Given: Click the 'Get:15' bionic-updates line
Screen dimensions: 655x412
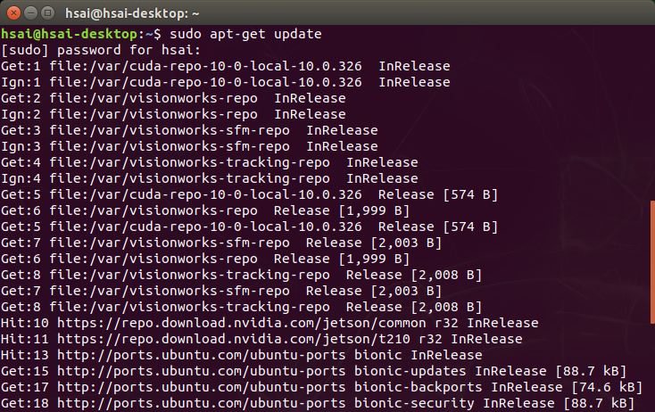Looking at the screenshot, I should pyautogui.click(x=314, y=371).
